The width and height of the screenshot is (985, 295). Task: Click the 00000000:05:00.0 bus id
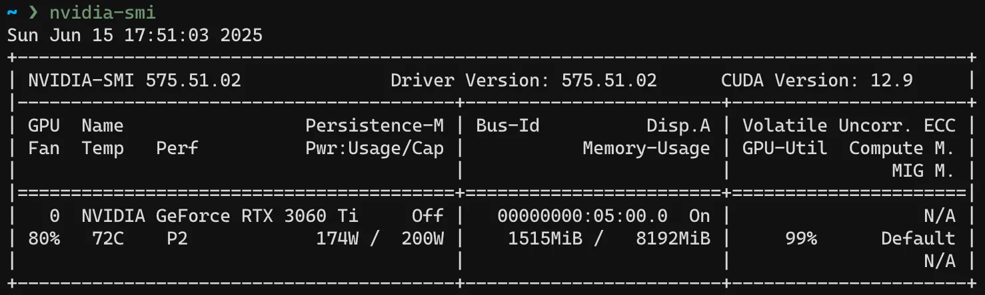[582, 216]
